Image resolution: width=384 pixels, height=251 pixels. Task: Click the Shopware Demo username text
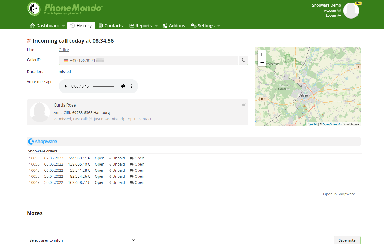coord(326,5)
